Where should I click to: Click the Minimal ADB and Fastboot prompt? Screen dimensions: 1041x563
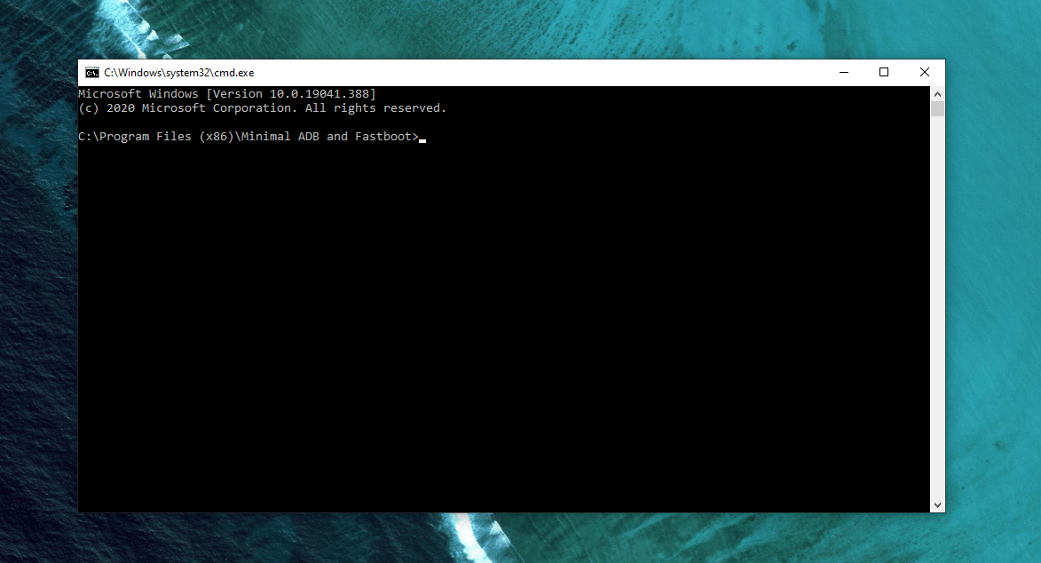click(x=248, y=136)
